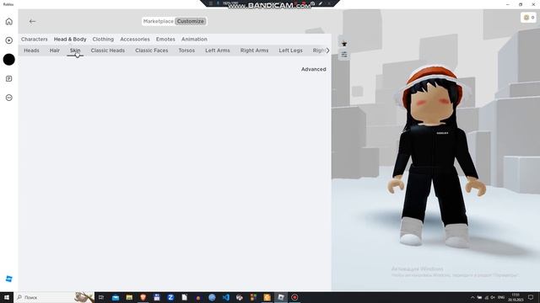Click the star outfit icon beside avatar

point(344,44)
